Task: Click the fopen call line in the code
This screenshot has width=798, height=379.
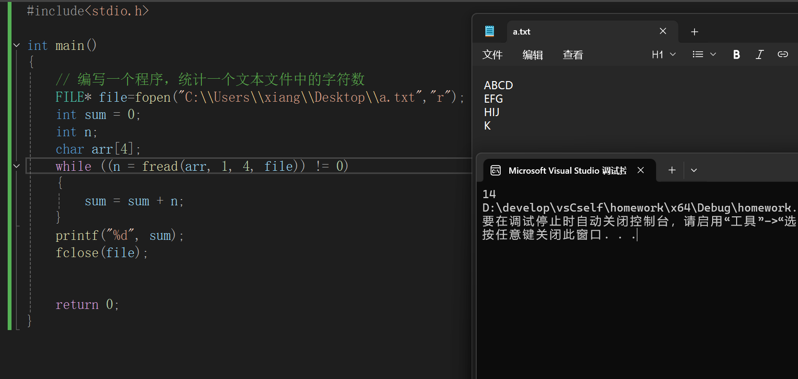Action: (x=259, y=97)
